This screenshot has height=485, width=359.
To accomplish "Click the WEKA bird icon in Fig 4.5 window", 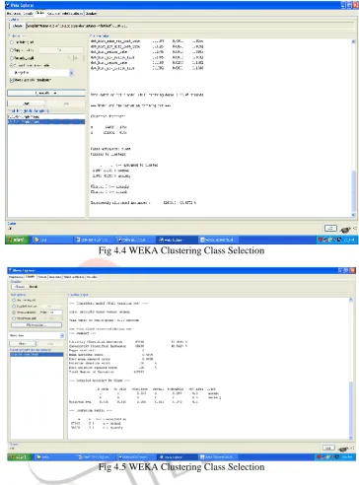I will [x=343, y=449].
